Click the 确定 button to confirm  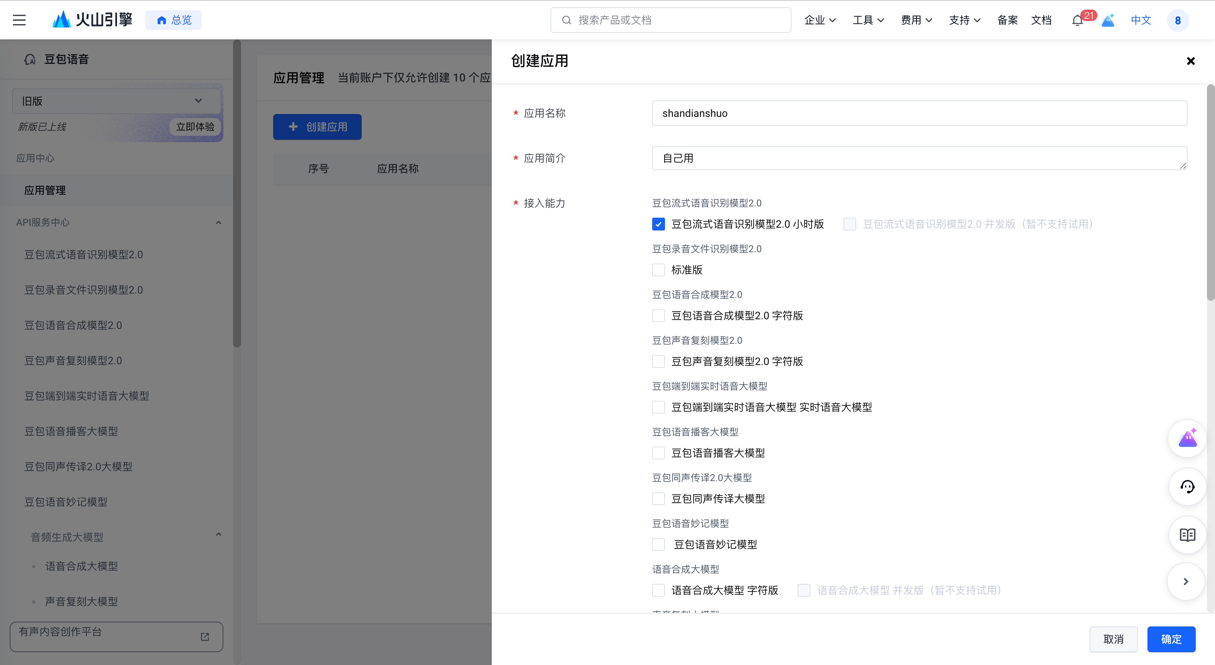[x=1171, y=639]
